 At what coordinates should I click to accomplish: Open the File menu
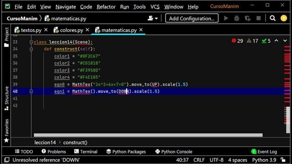tap(18, 7)
